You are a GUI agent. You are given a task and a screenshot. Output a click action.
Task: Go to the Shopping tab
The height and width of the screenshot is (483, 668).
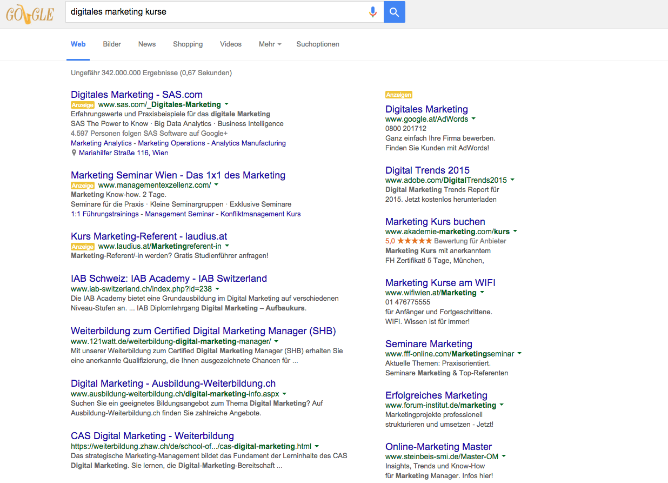[x=188, y=44]
